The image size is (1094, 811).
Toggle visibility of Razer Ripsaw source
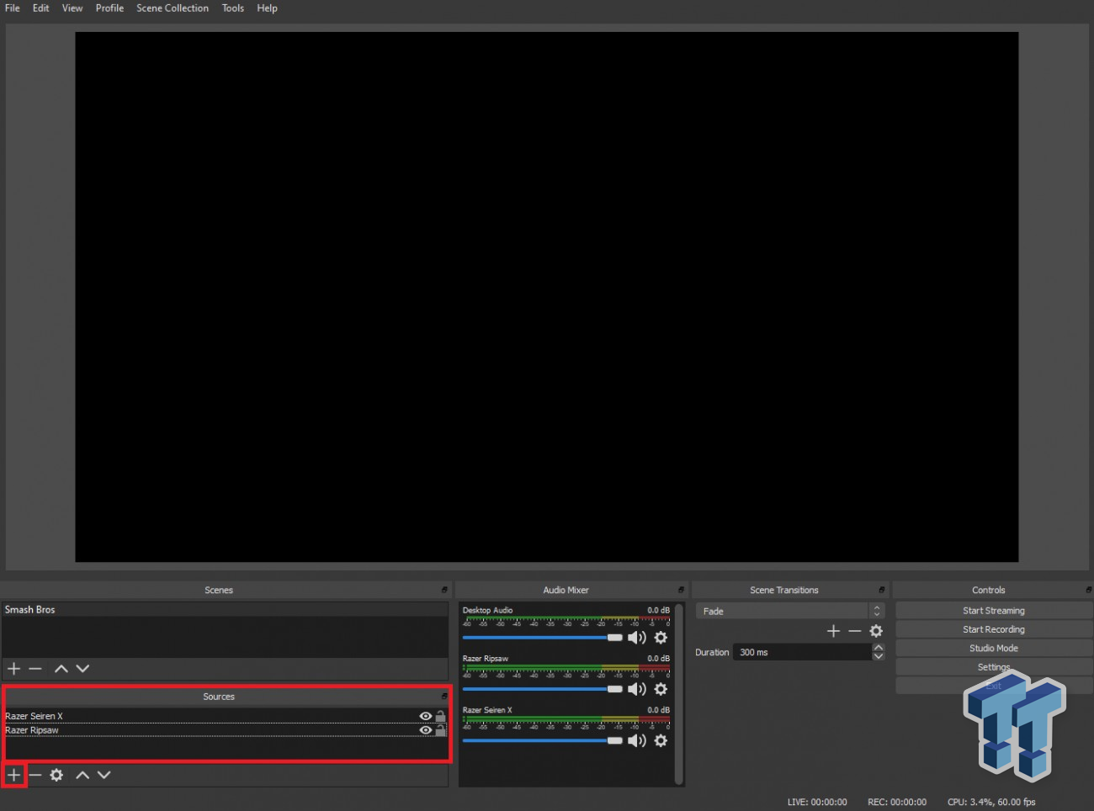pos(426,730)
